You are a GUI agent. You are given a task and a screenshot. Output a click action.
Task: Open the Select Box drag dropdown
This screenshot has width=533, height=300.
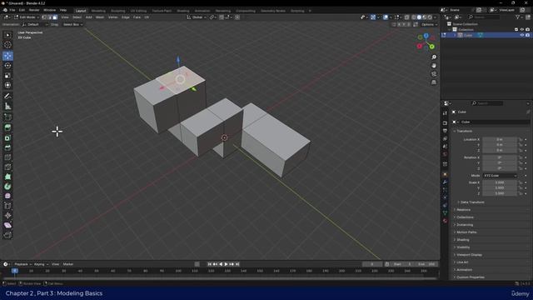(72, 24)
